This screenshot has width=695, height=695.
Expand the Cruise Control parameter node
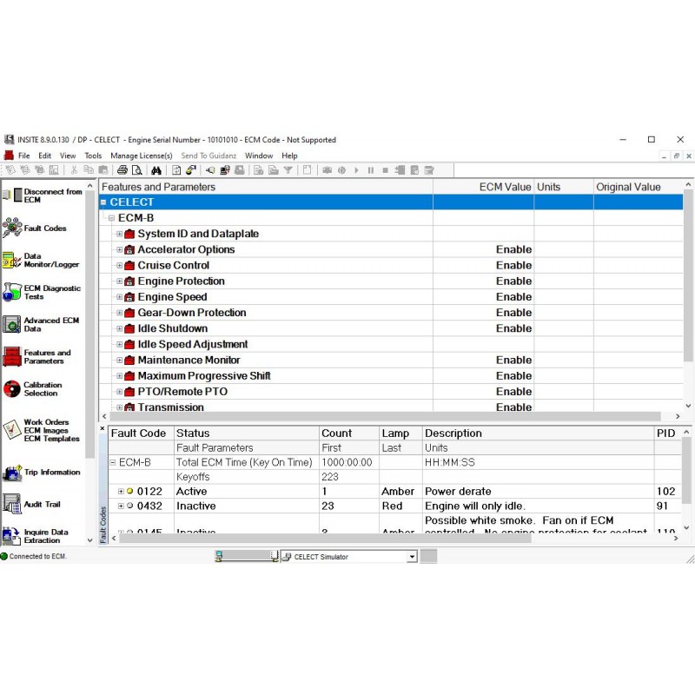118,265
